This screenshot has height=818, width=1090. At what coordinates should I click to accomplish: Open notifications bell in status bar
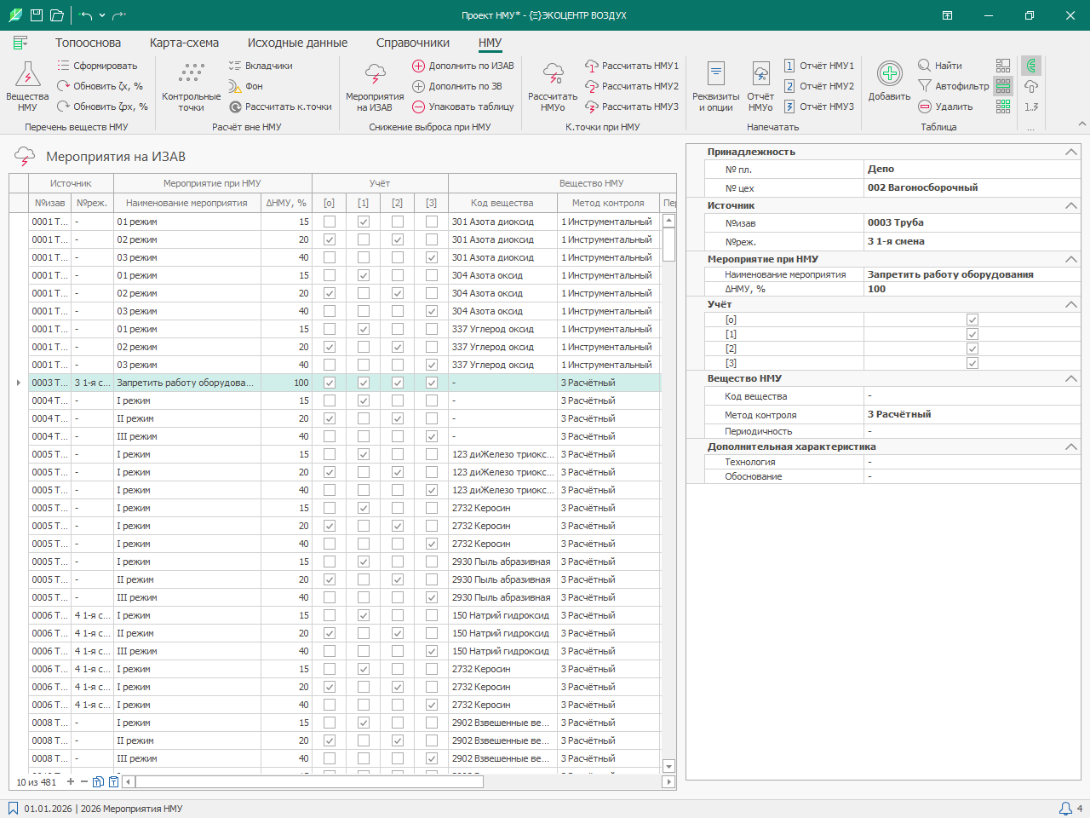tap(1065, 809)
